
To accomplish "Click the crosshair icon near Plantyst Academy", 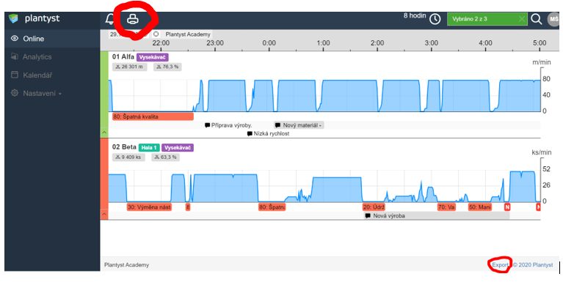I will click(156, 34).
